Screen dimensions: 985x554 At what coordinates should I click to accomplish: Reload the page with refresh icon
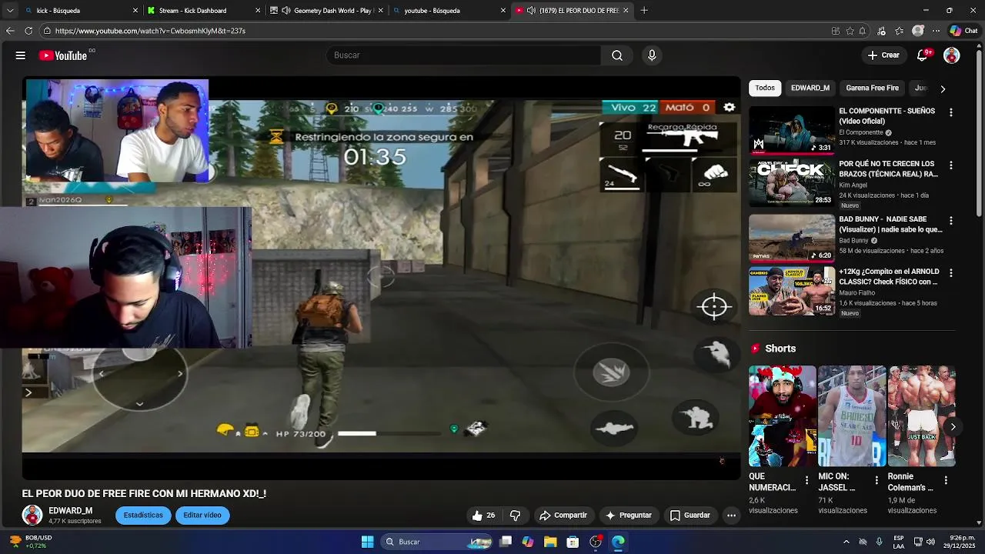pos(28,31)
